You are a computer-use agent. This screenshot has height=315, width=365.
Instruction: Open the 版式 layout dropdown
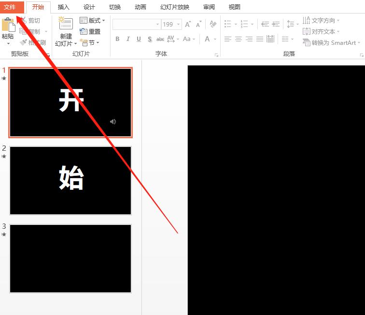[92, 20]
